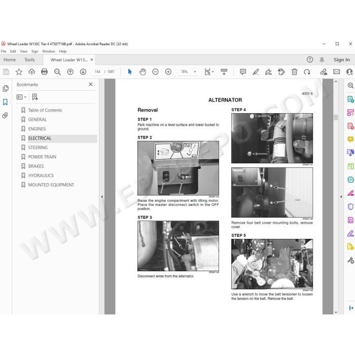This screenshot has height=355, width=355.
Task: Click the stamp tool icon
Action: click(x=281, y=72)
